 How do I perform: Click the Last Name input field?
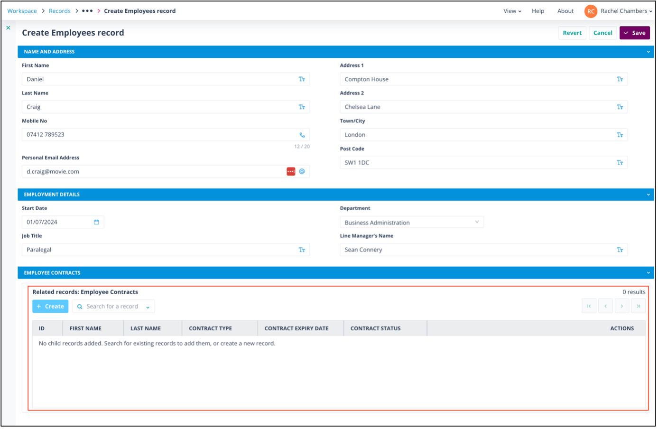166,107
